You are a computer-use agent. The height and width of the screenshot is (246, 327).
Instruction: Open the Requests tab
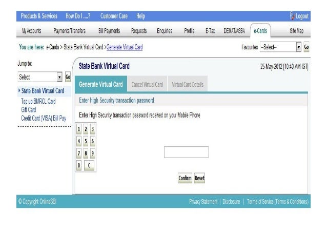[139, 31]
